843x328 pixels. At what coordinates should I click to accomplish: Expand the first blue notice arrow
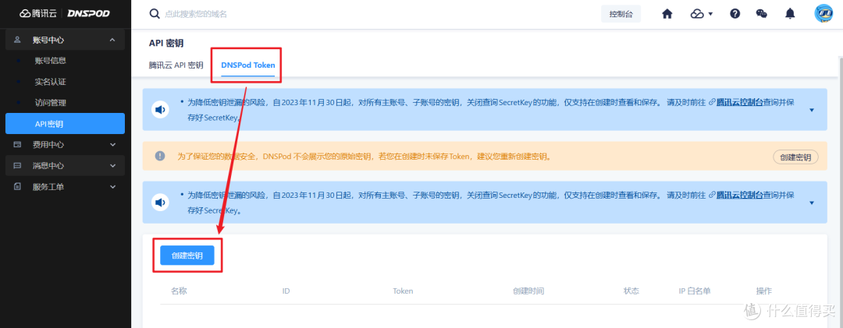click(x=811, y=110)
